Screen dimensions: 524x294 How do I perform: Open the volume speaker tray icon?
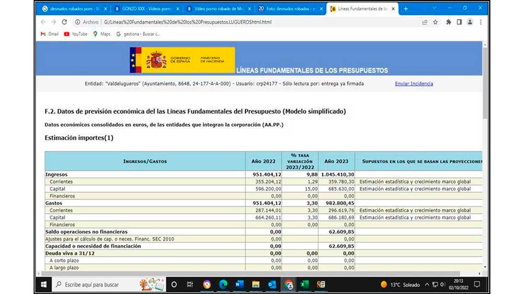(x=443, y=284)
